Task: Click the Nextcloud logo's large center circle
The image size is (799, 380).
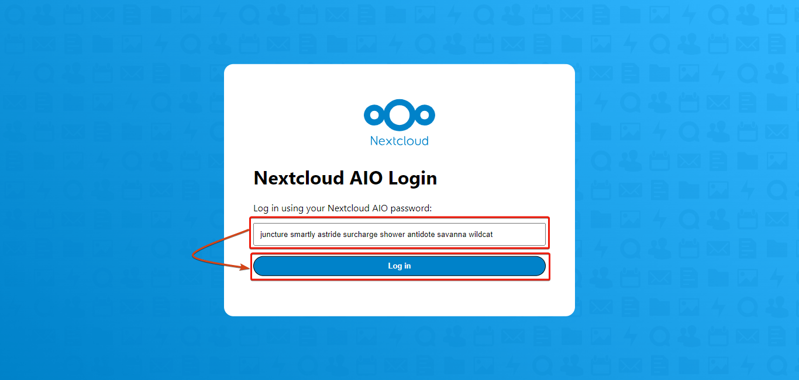Action: pyautogui.click(x=399, y=114)
